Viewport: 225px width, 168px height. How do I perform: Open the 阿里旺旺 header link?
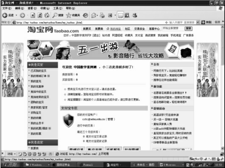(117, 35)
